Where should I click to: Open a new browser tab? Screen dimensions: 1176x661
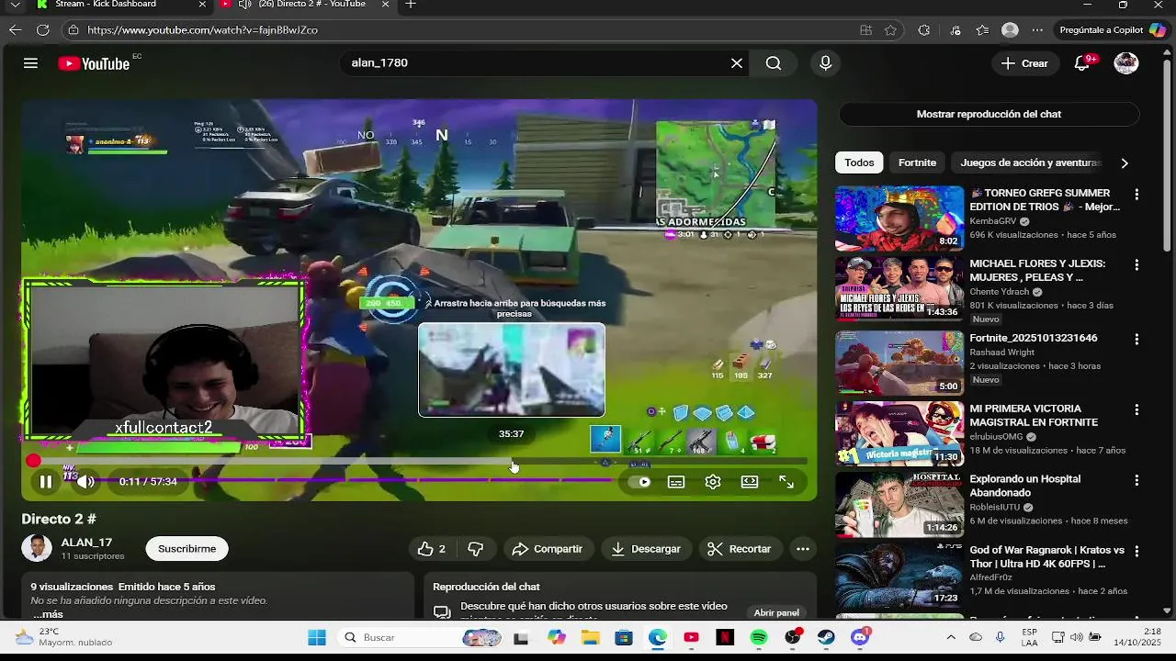tap(411, 5)
